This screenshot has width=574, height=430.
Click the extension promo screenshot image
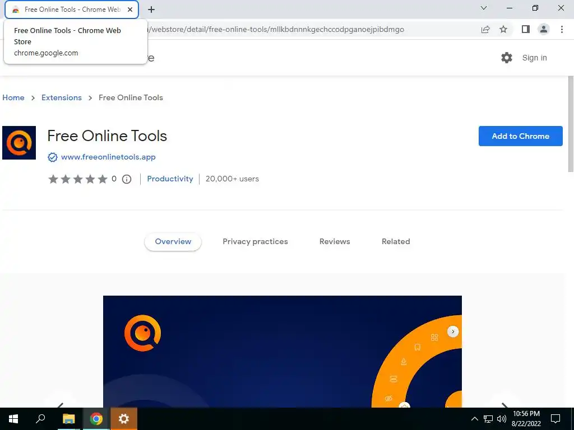(283, 352)
